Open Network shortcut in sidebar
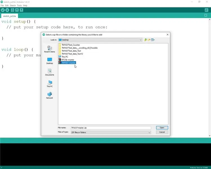The height and width of the screenshot is (169, 211). coord(50,95)
